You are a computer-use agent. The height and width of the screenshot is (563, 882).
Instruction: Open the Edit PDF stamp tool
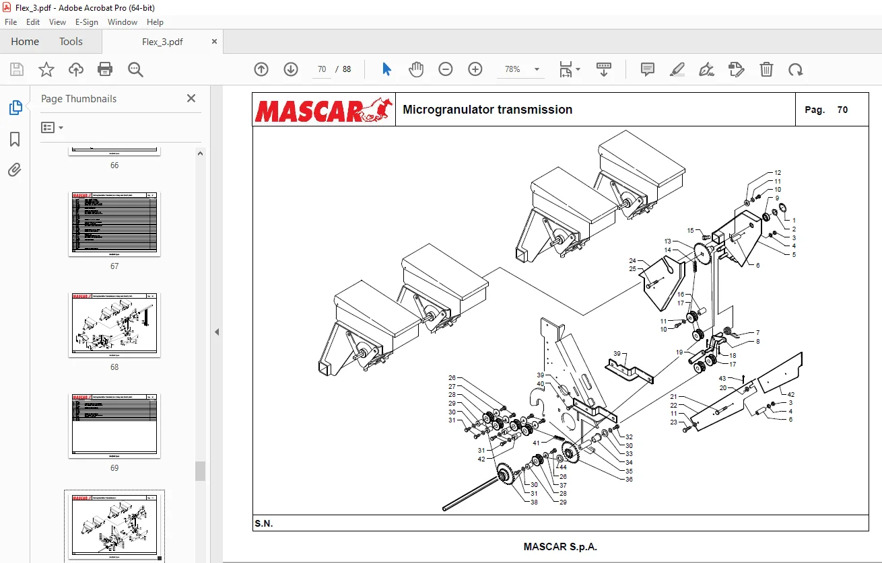[737, 69]
